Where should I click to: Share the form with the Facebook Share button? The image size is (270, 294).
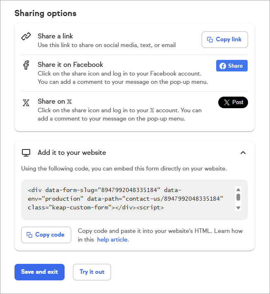pos(231,66)
